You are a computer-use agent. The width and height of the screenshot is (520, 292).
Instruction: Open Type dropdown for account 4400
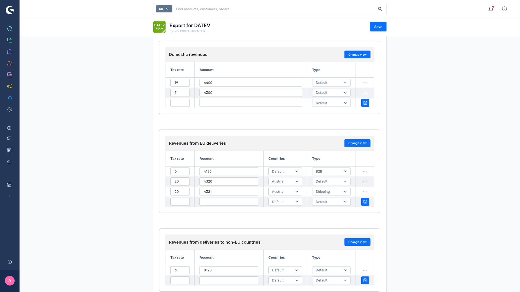pos(331,83)
